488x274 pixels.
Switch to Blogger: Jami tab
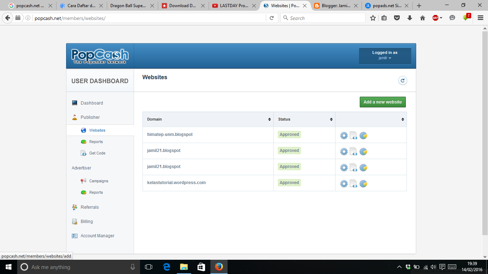pos(337,6)
